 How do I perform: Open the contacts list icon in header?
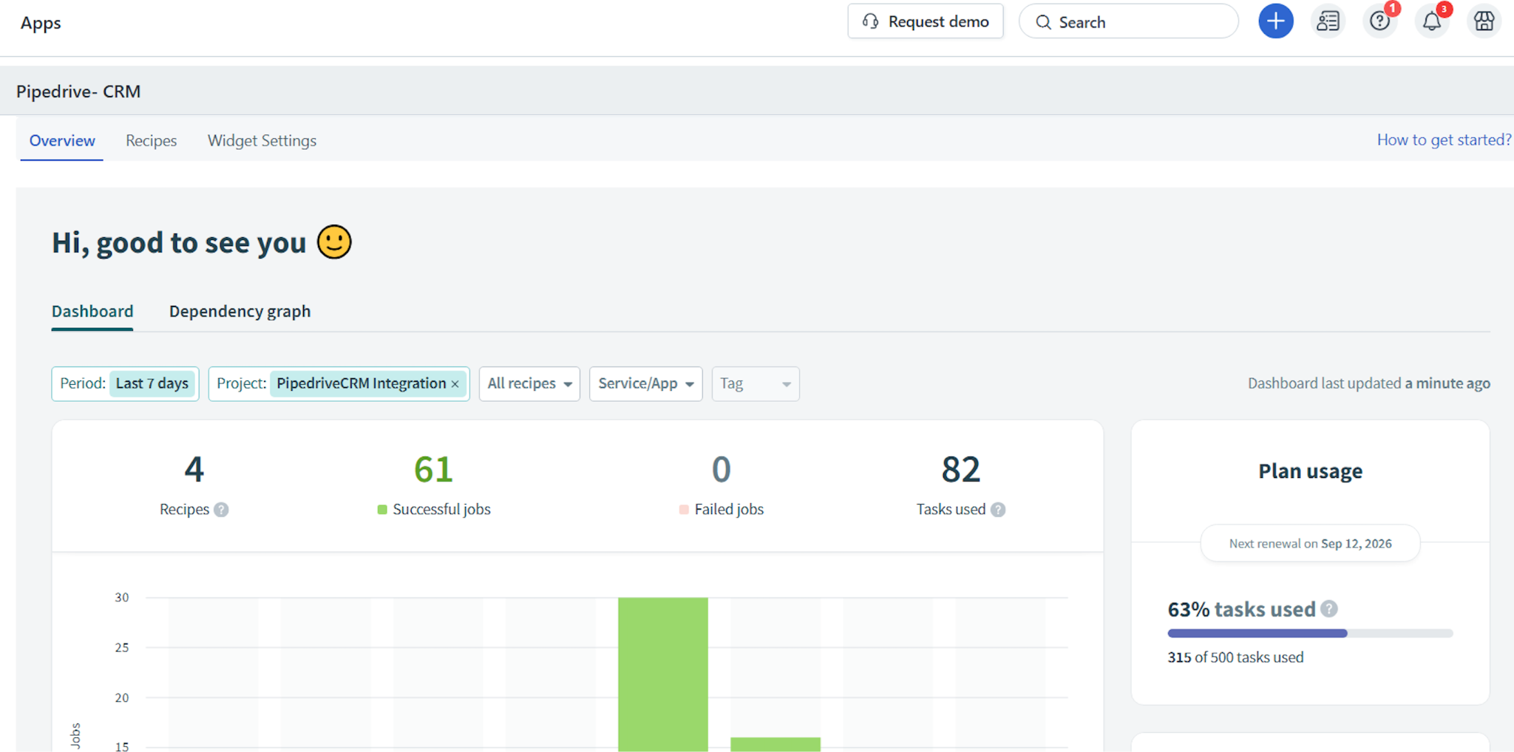tap(1328, 21)
